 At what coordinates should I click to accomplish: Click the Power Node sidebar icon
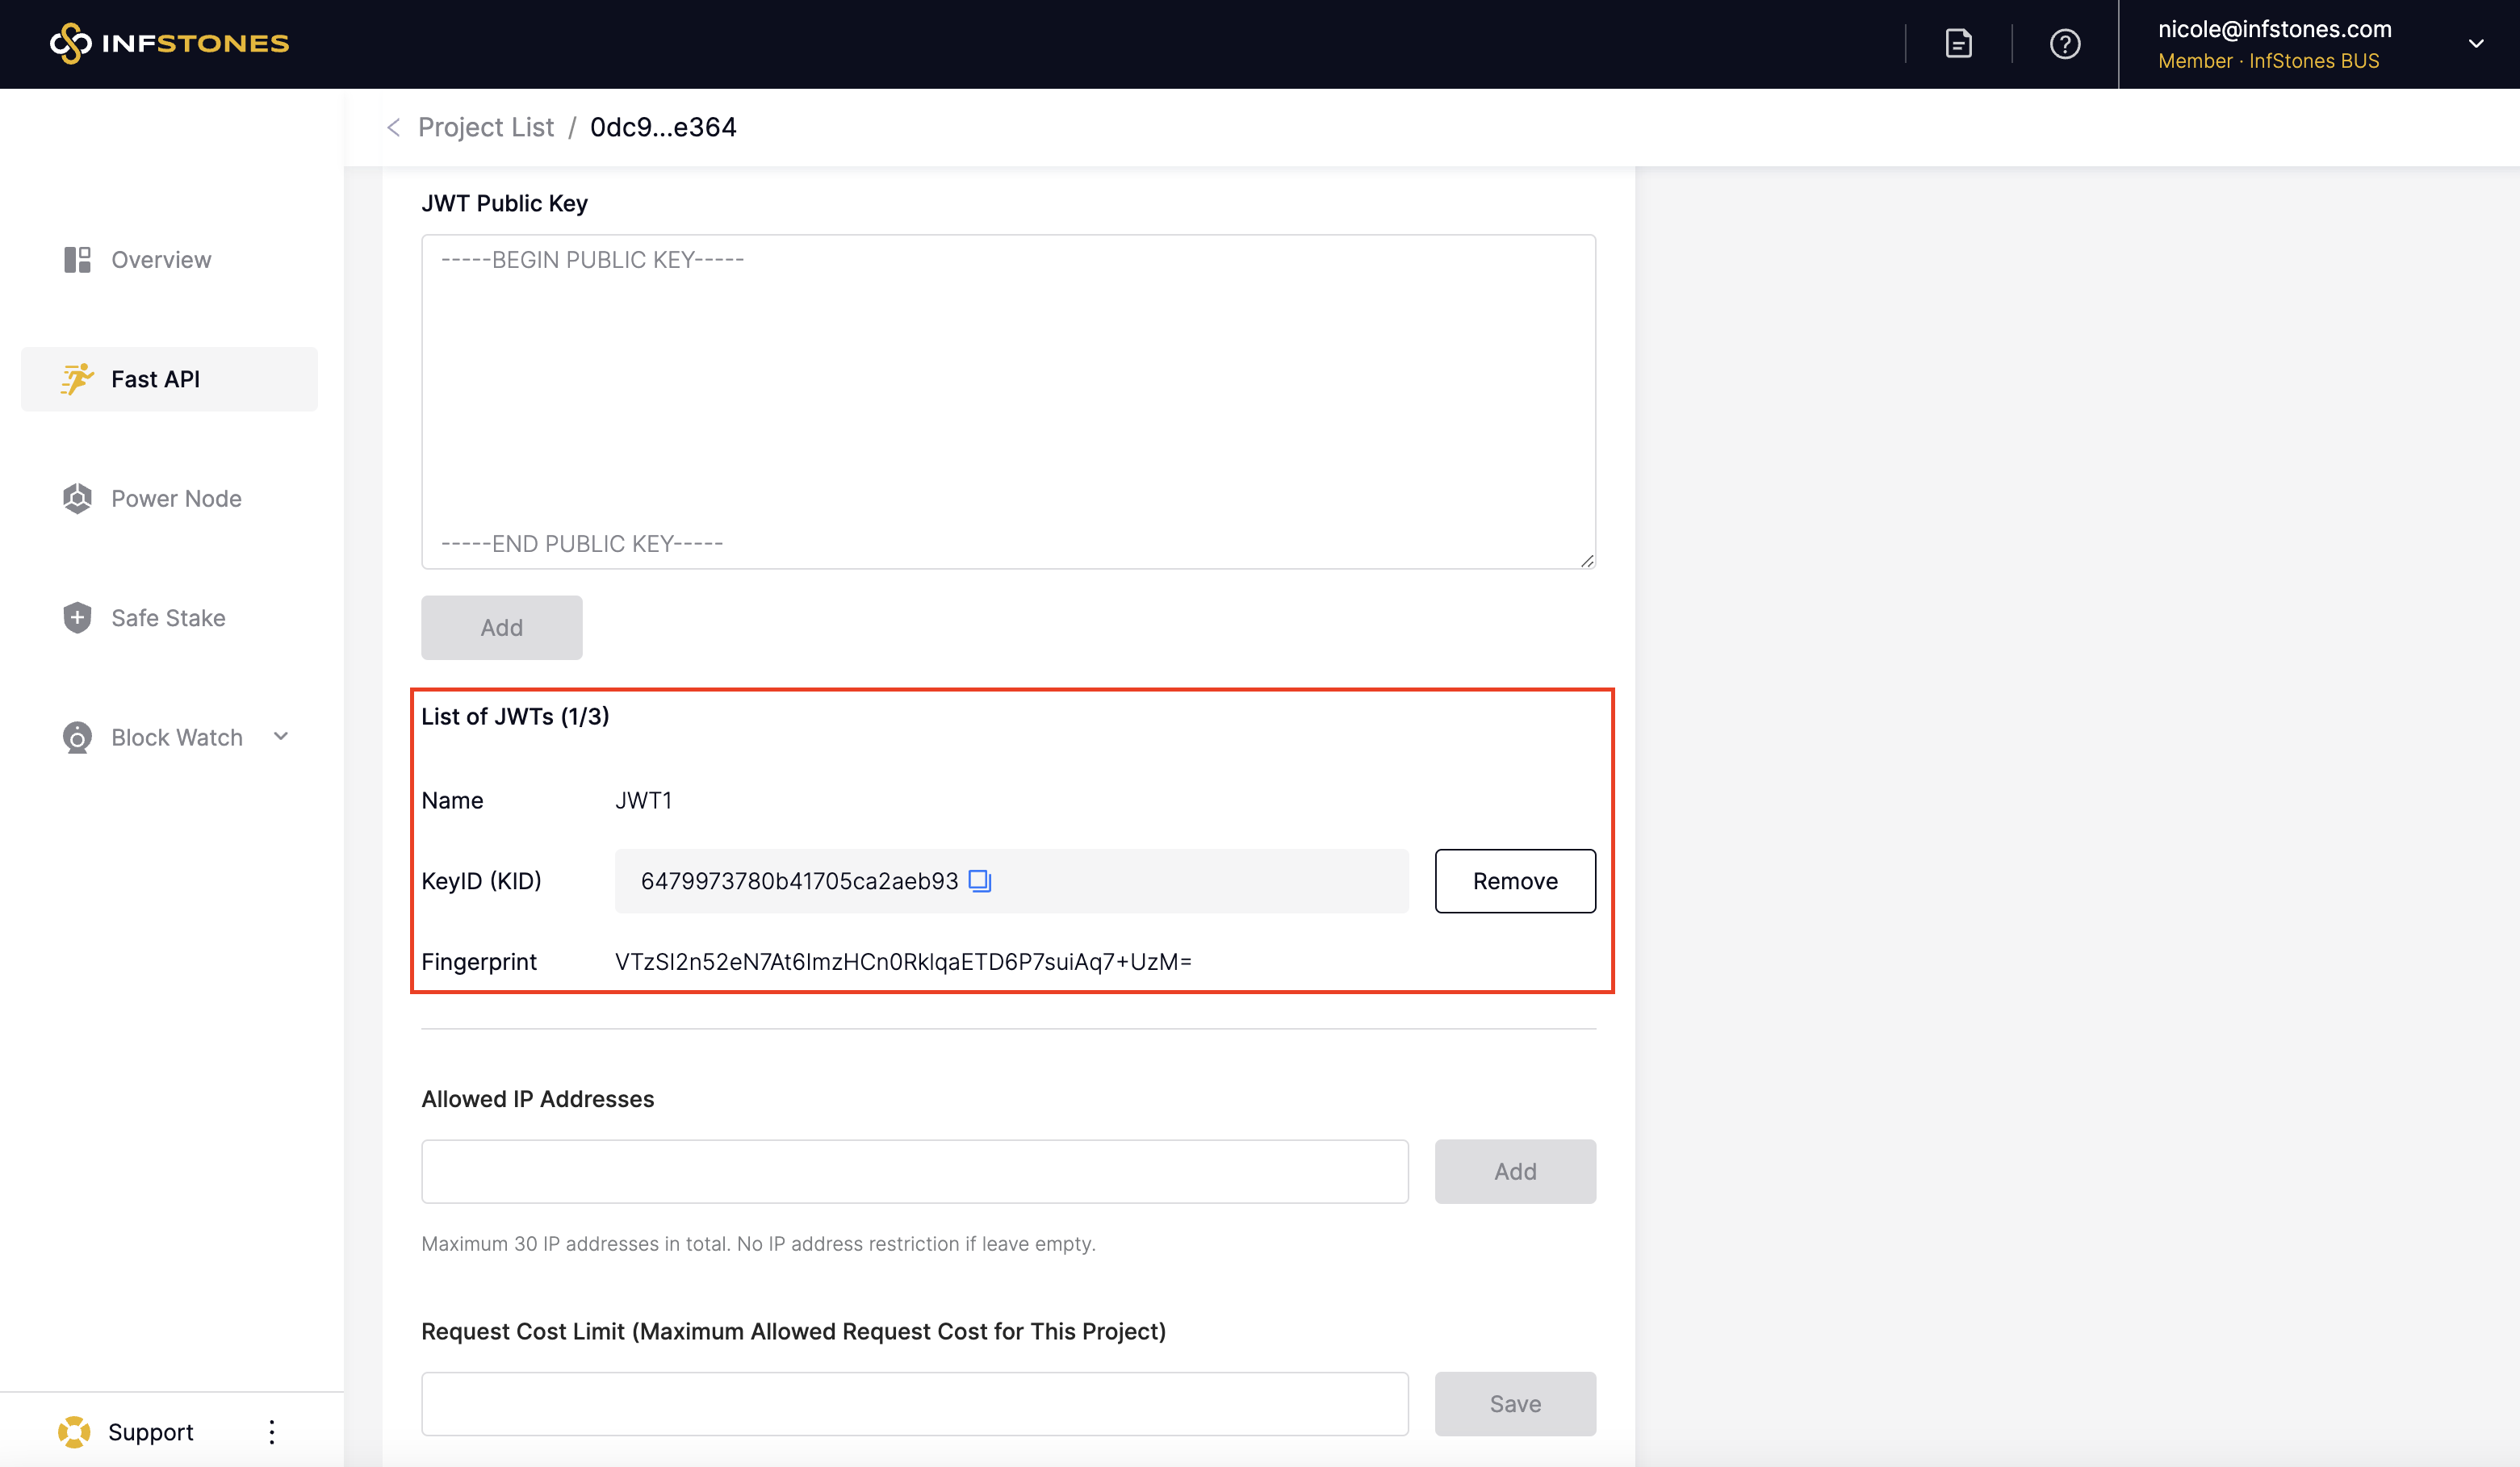tap(77, 498)
